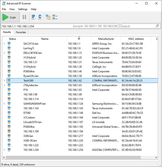Click the search magnifier icon

click(x=157, y=26)
